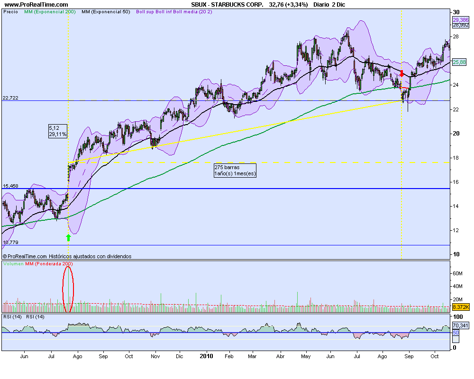The height and width of the screenshot is (379, 474).
Task: Click the Oct label at right end of axis
Action: pyautogui.click(x=434, y=356)
